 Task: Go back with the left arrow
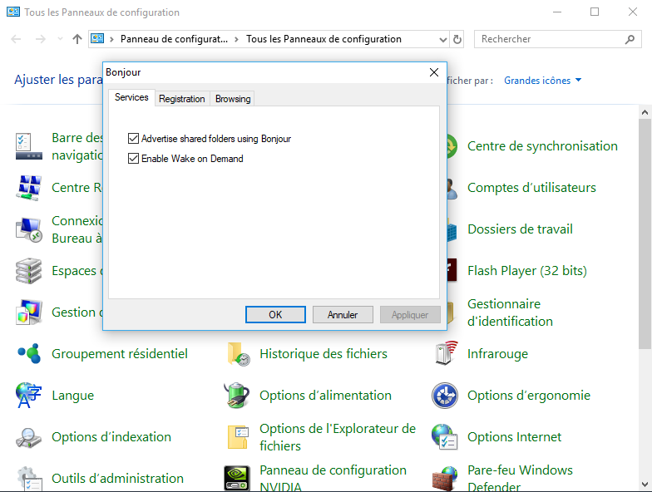click(x=16, y=39)
